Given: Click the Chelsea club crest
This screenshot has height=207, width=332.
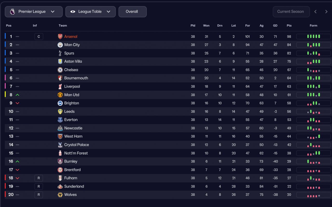Looking at the screenshot, I should (60, 70).
